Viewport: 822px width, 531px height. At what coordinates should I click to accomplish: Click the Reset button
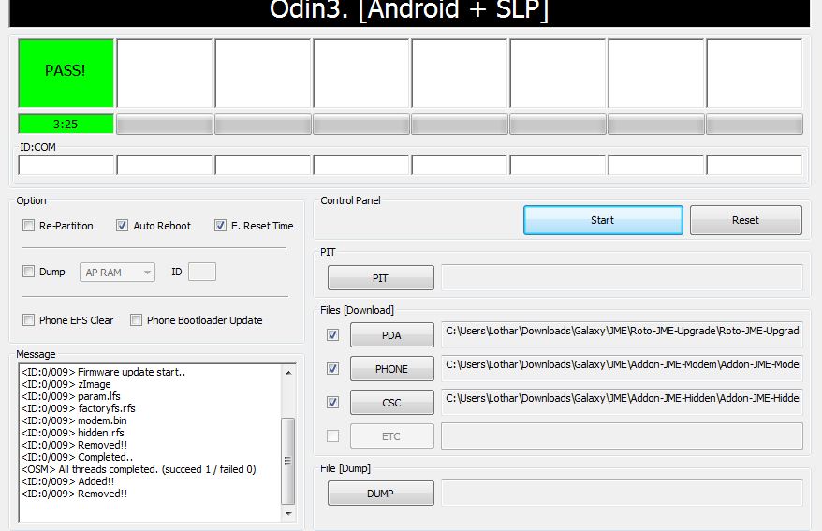click(x=745, y=220)
